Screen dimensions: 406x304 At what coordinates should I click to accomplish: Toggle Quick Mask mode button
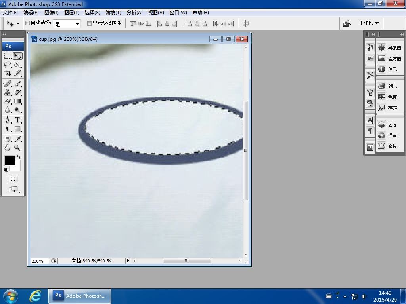coord(13,179)
